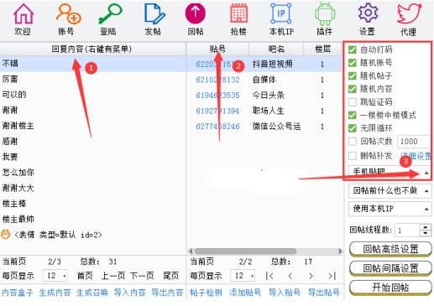Image resolution: width=434 pixels, height=306 pixels.
Task: Click 导出内容 link
Action: [x=167, y=293]
